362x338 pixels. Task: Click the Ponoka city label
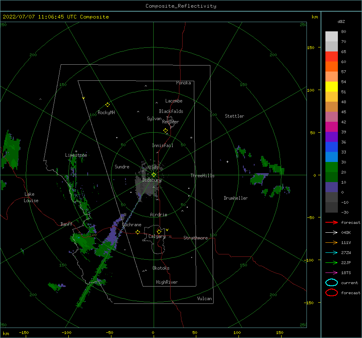coord(183,83)
